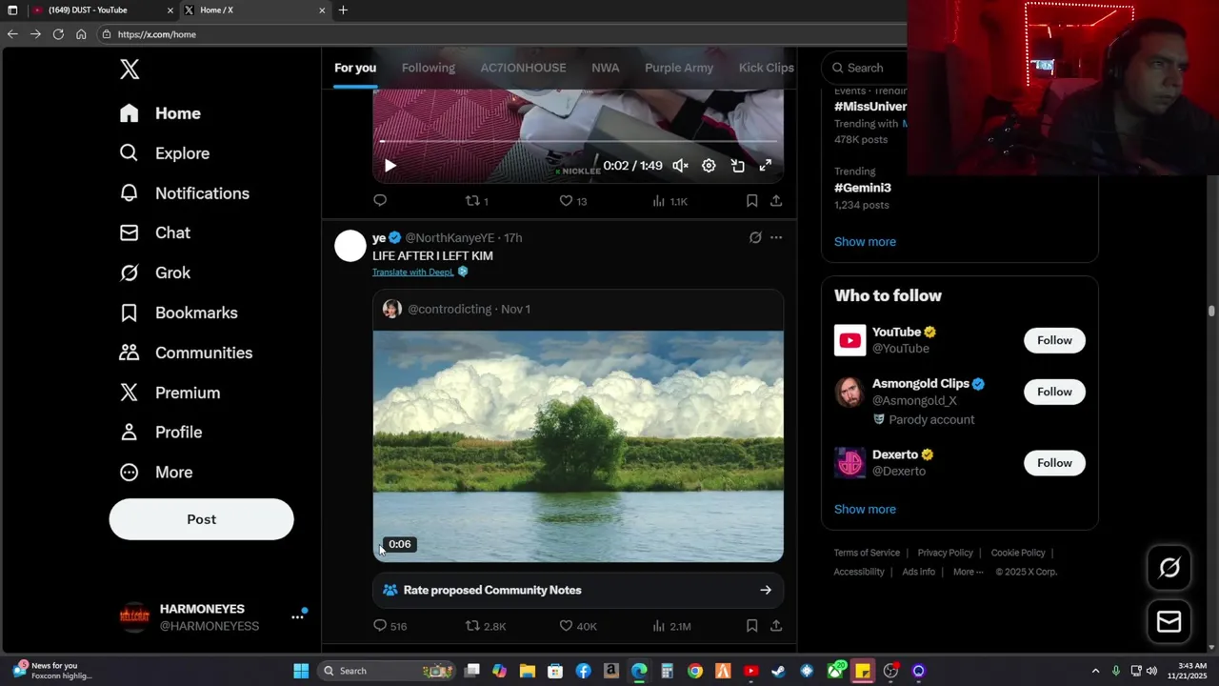Open new browser tab
Image resolution: width=1219 pixels, height=686 pixels.
[343, 10]
